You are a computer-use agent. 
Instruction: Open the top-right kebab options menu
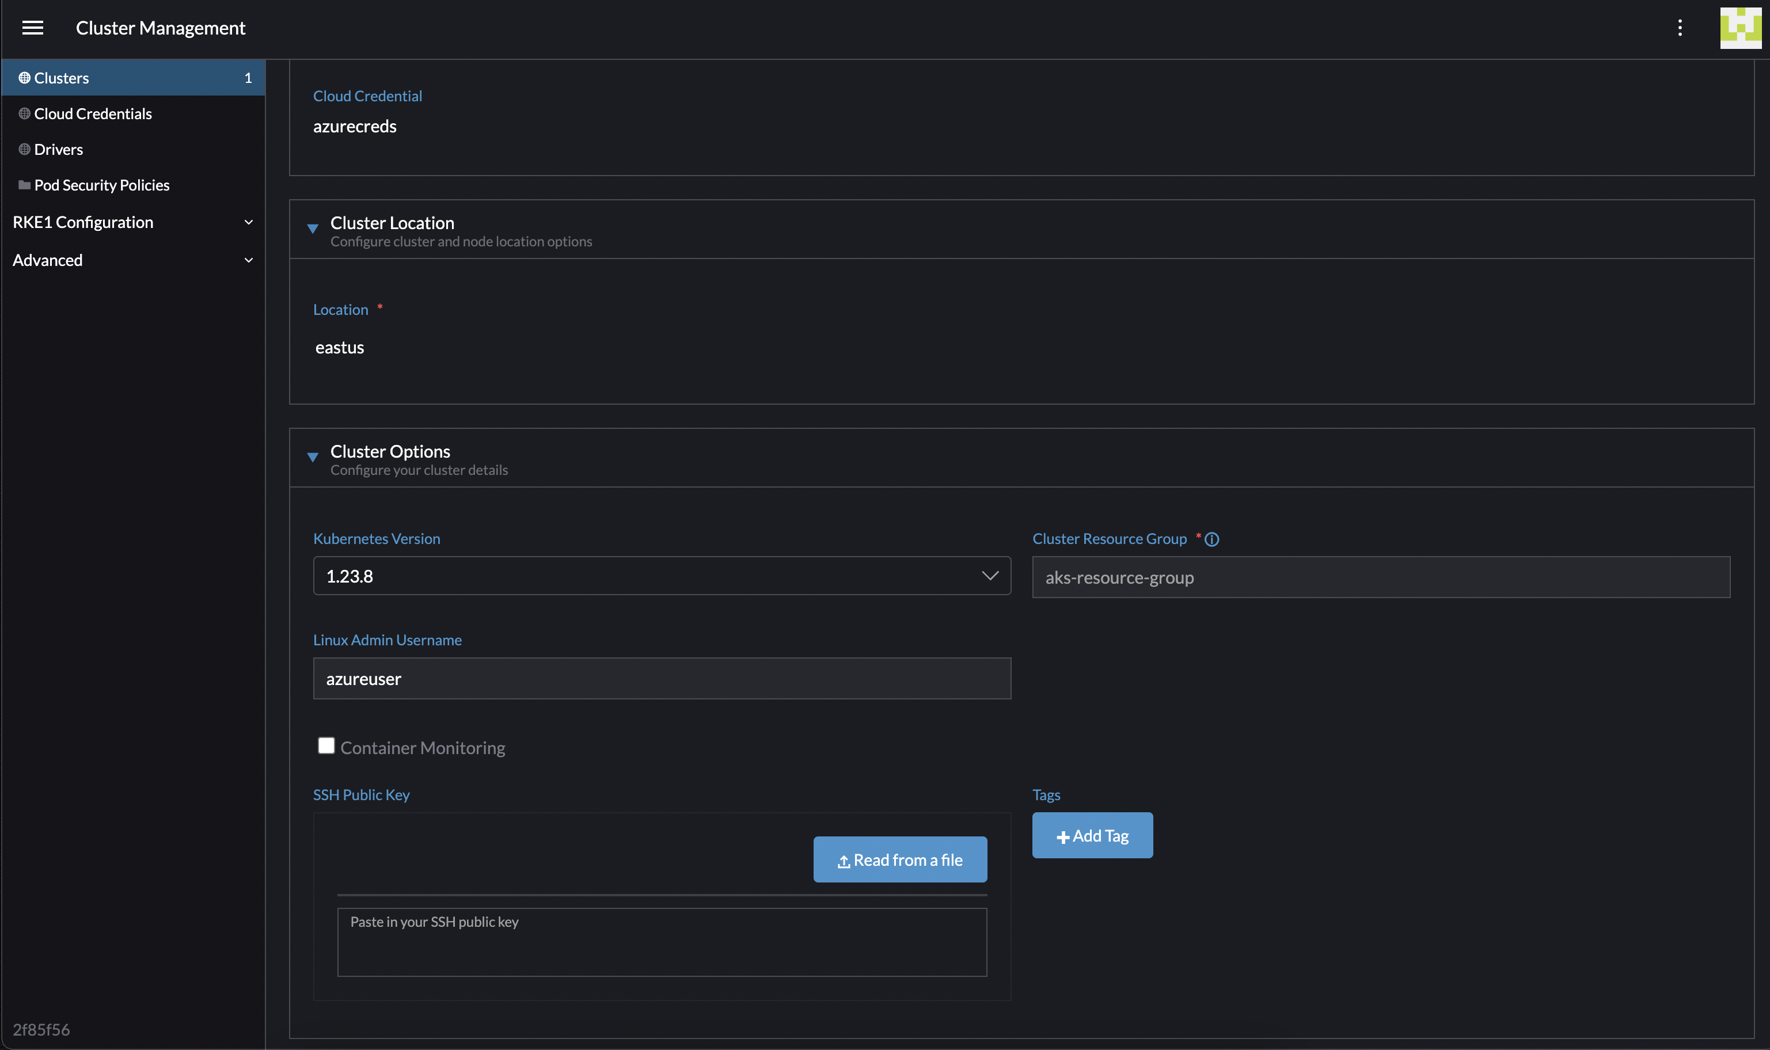(1680, 28)
